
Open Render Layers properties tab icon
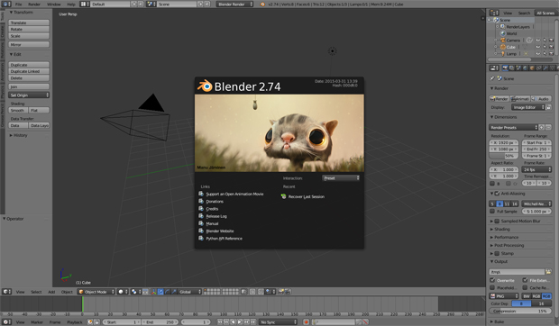coord(512,68)
